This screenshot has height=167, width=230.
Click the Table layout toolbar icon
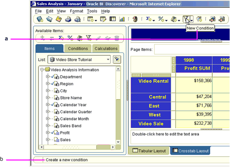[x=113, y=19]
